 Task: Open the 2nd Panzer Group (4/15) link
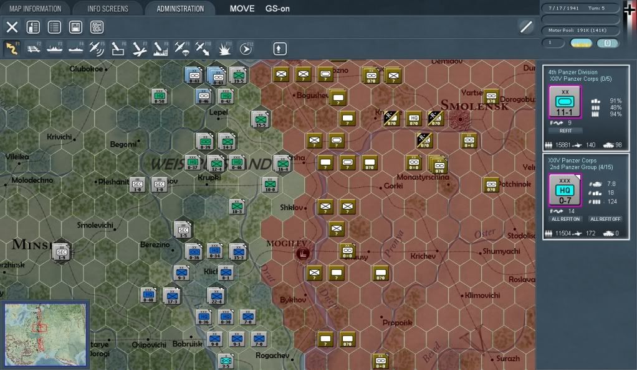tap(582, 167)
